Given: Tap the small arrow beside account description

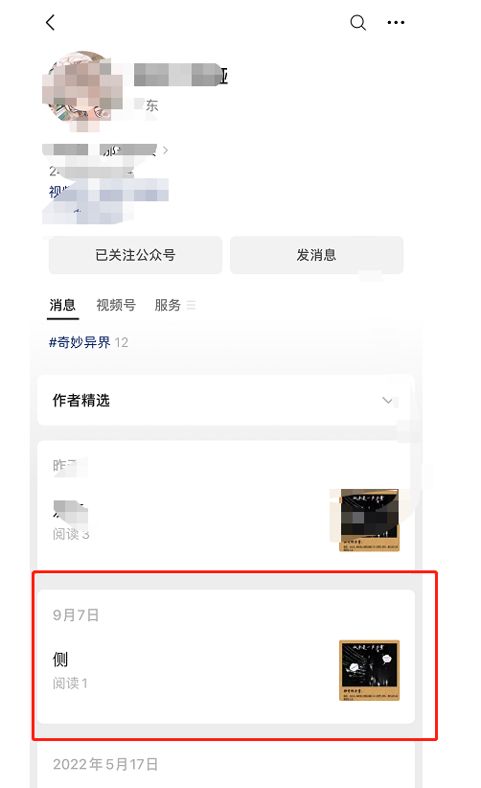Looking at the screenshot, I should click(x=165, y=151).
